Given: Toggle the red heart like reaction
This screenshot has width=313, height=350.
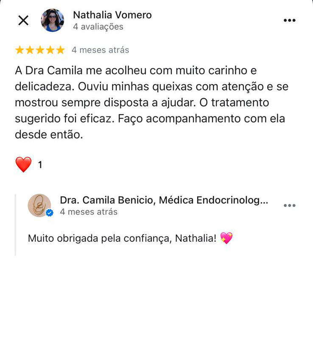Looking at the screenshot, I should (x=23, y=164).
